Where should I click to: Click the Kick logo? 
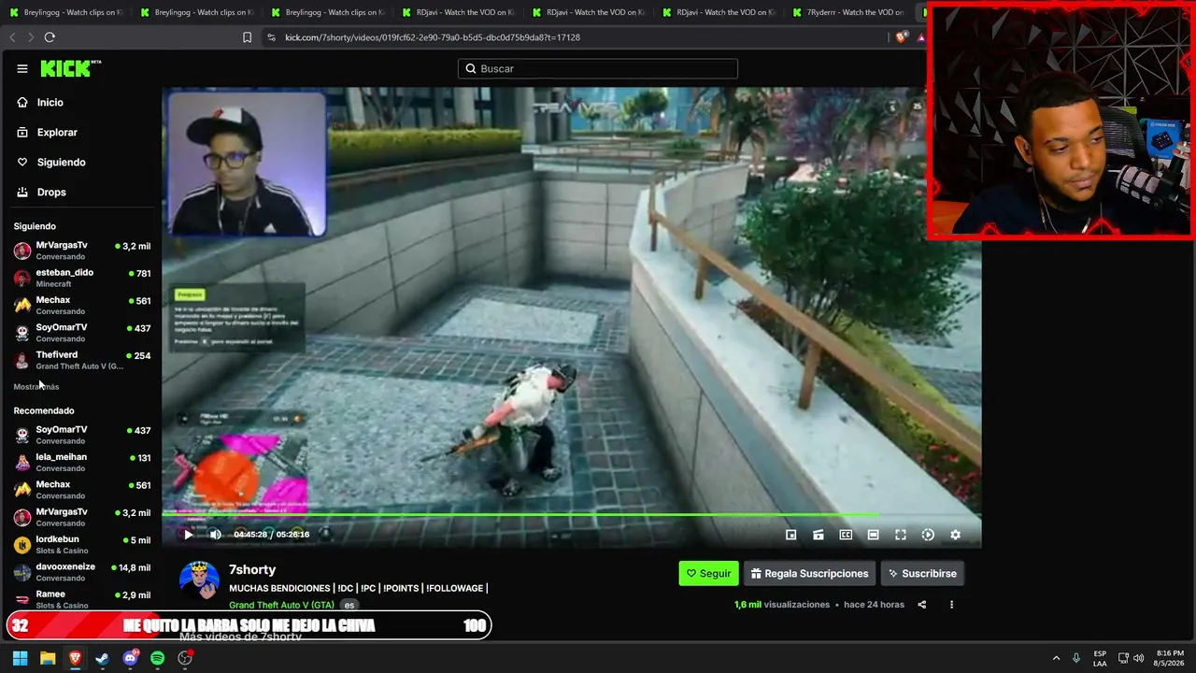pyautogui.click(x=70, y=68)
